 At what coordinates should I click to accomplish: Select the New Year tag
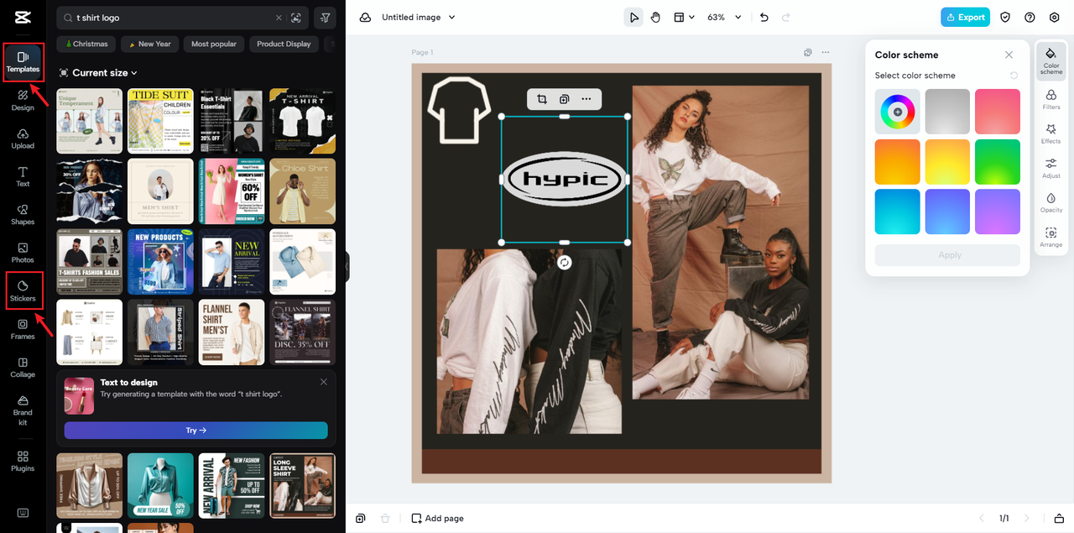tap(149, 44)
